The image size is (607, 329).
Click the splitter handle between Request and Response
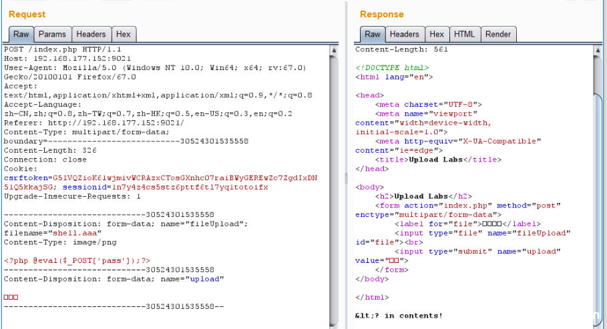coord(345,178)
